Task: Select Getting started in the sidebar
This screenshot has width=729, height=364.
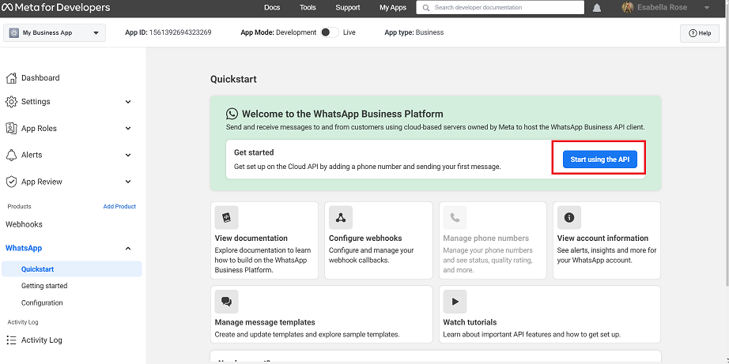Action: point(44,286)
